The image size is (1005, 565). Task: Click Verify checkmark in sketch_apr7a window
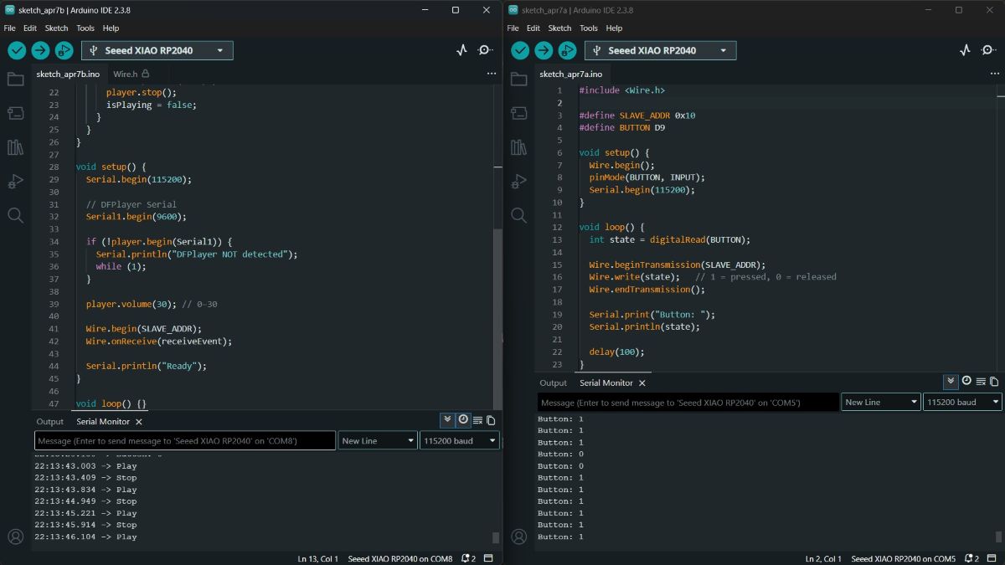pyautogui.click(x=520, y=50)
